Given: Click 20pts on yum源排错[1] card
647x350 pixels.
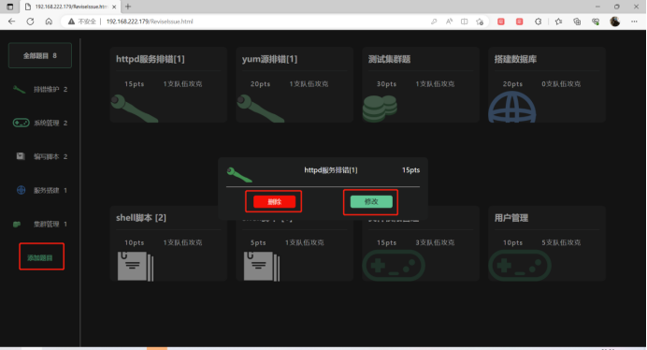Looking at the screenshot, I should pyautogui.click(x=260, y=84).
